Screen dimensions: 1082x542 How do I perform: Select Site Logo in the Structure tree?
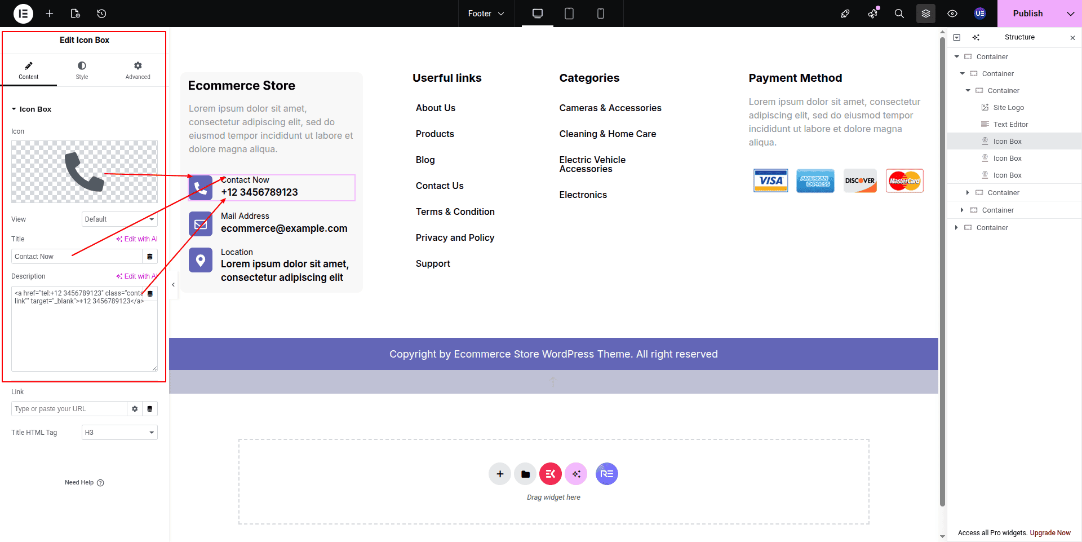1008,108
